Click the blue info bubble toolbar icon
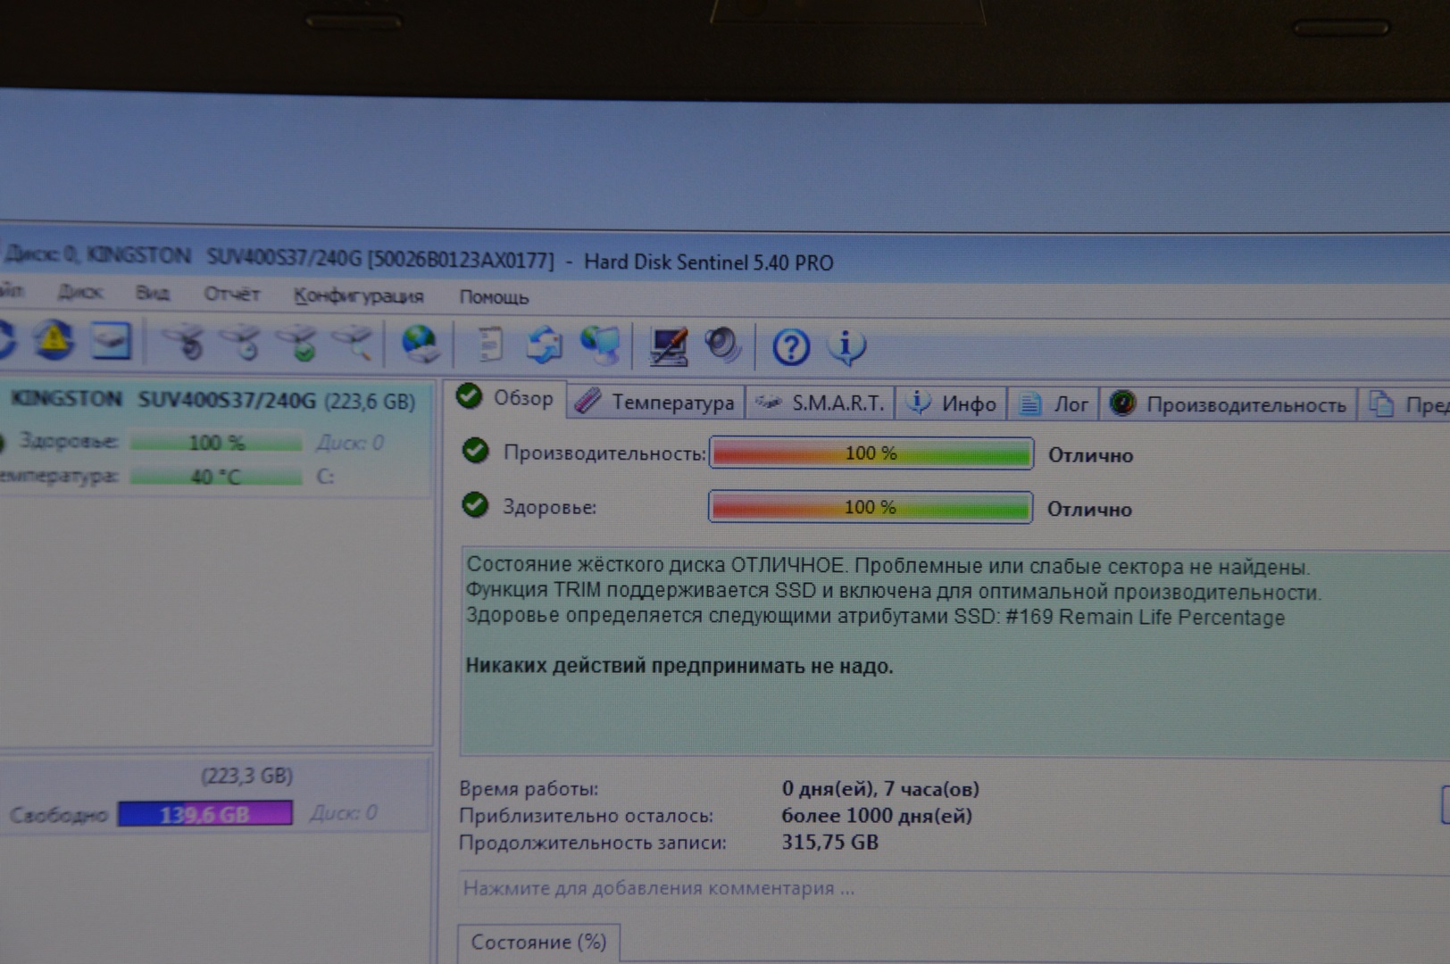This screenshot has width=1450, height=964. [x=846, y=347]
